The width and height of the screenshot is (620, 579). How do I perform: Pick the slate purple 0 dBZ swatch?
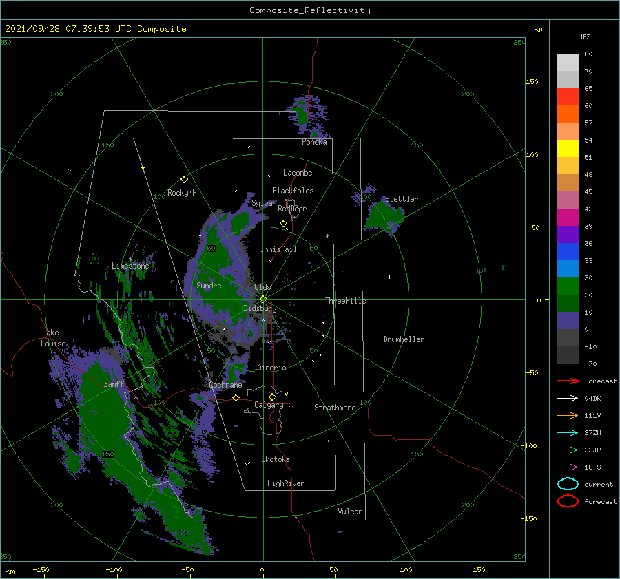tap(568, 320)
